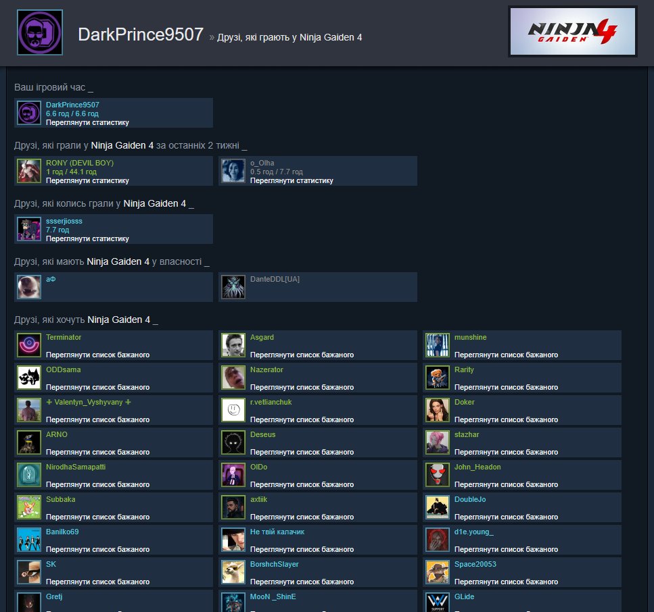Click the d1e.young_ avatar
This screenshot has height=612, width=654.
[x=438, y=540]
